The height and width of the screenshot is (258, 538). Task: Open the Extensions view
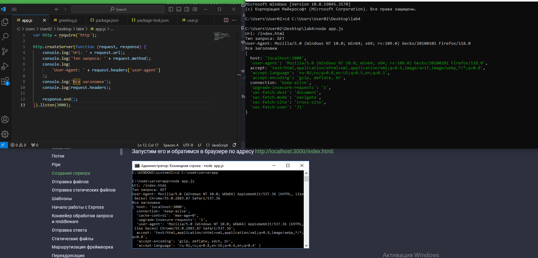[5, 81]
